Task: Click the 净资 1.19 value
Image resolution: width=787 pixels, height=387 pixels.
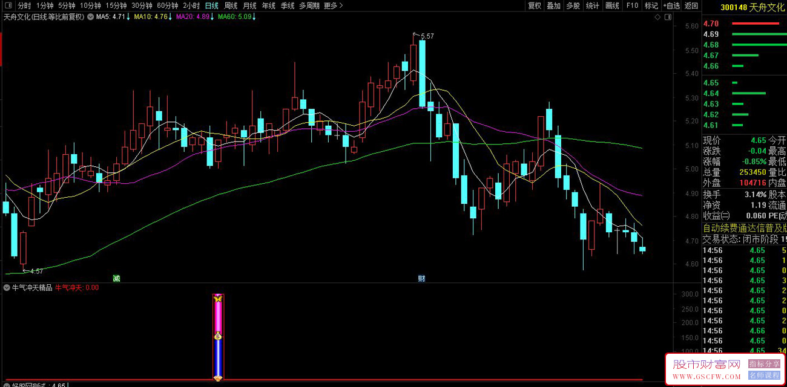Action: tap(759, 205)
